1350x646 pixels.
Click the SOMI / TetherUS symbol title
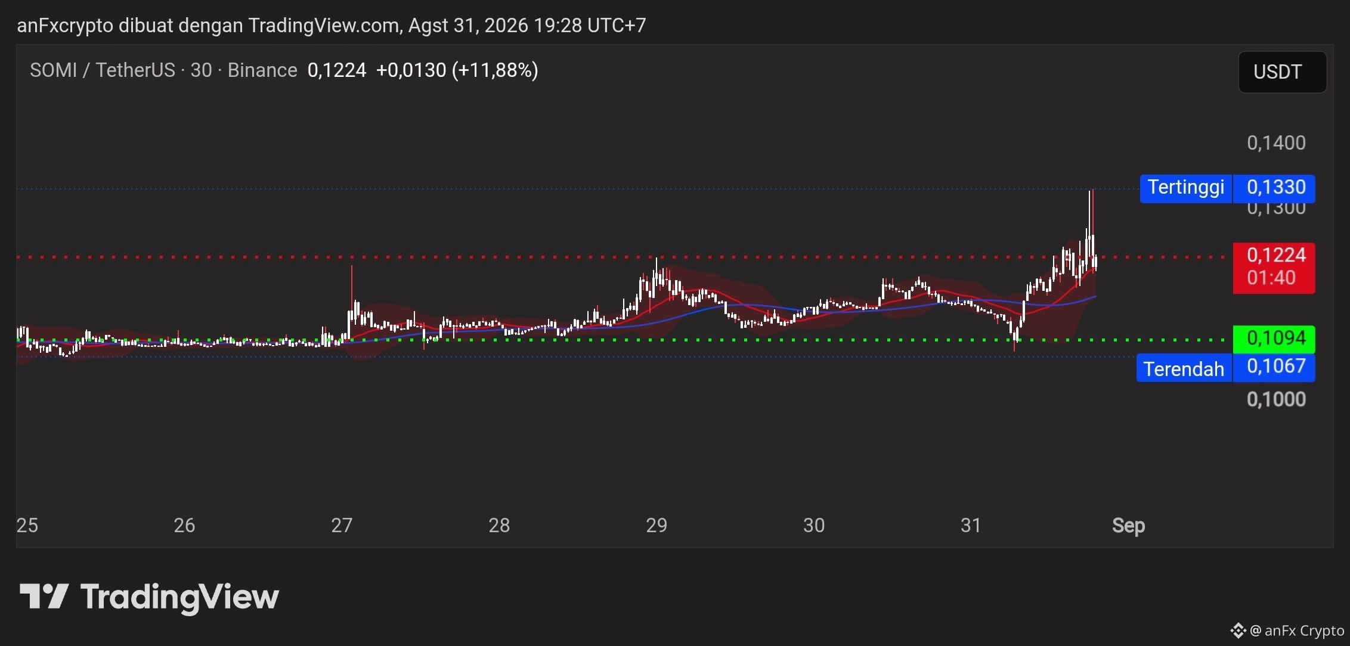point(103,70)
